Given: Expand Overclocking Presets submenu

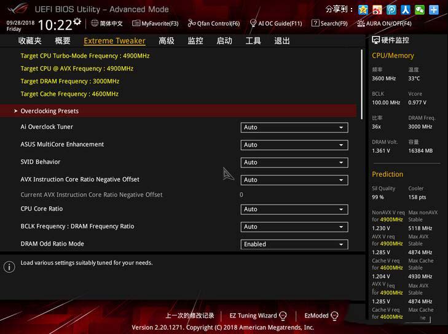Looking at the screenshot, I should 178,111.
